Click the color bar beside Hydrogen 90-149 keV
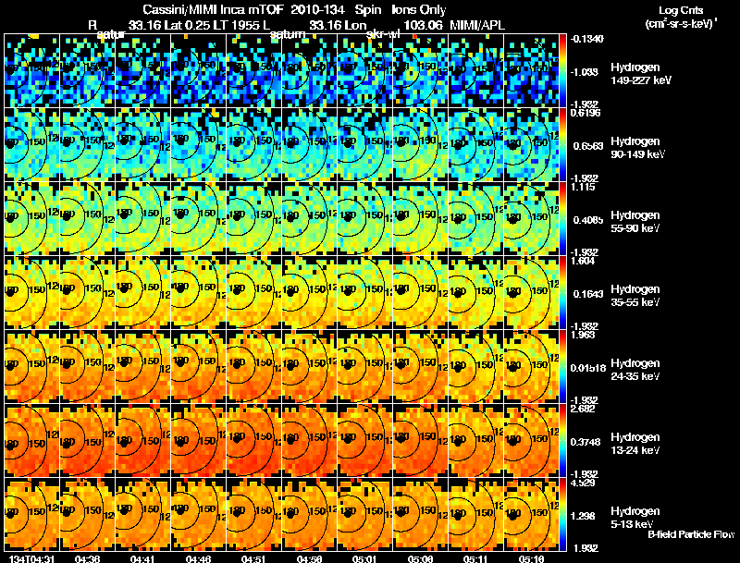The height and width of the screenshot is (563, 740). [x=562, y=145]
